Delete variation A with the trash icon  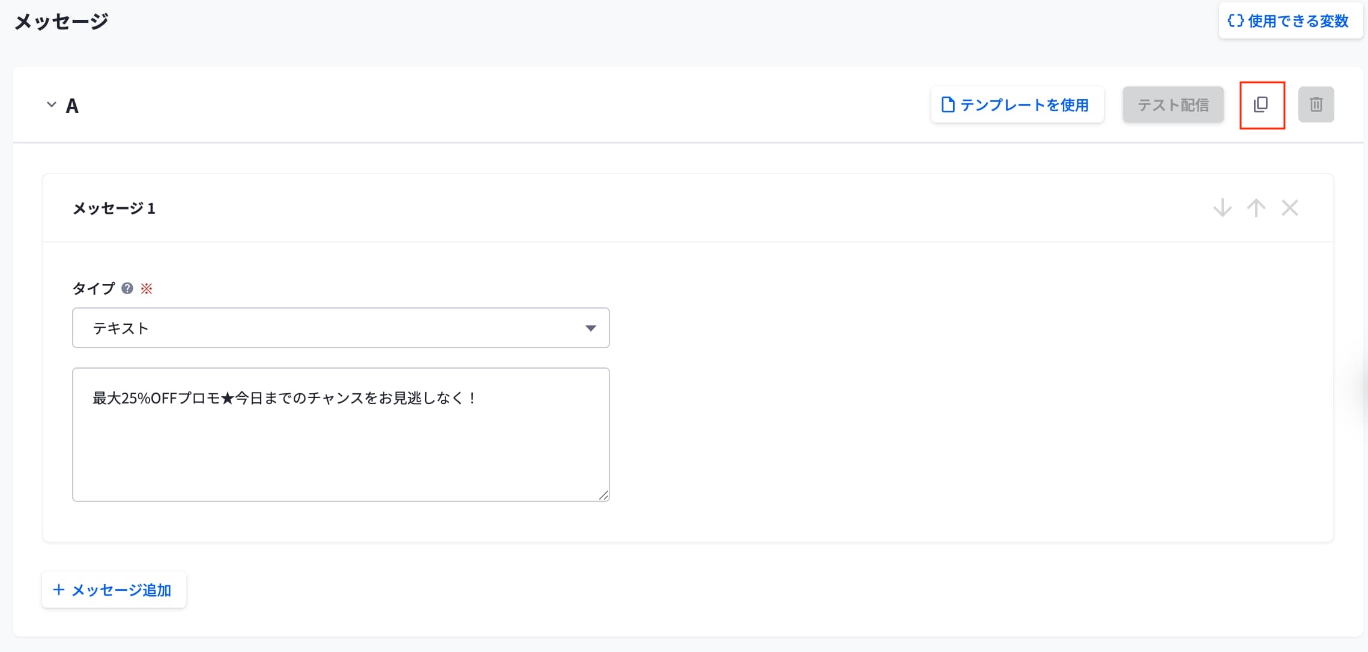1316,104
